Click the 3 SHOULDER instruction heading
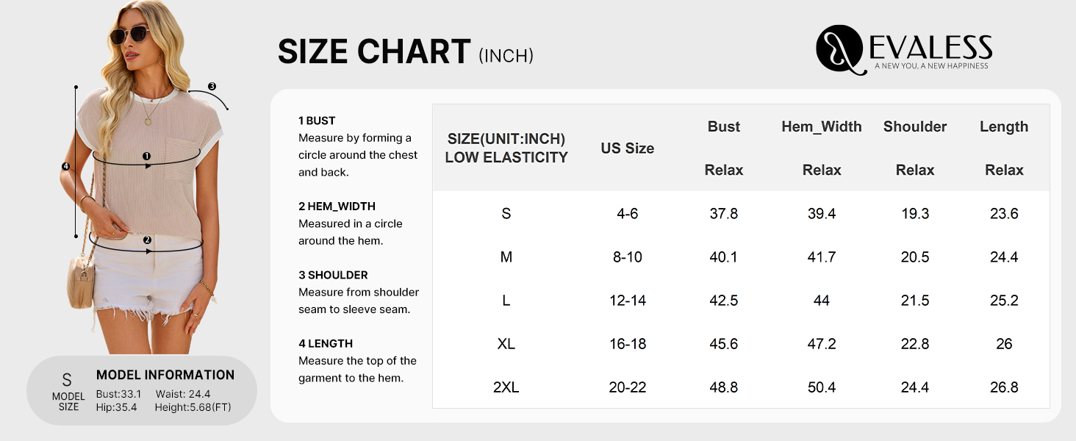1076x441 pixels. tap(333, 275)
